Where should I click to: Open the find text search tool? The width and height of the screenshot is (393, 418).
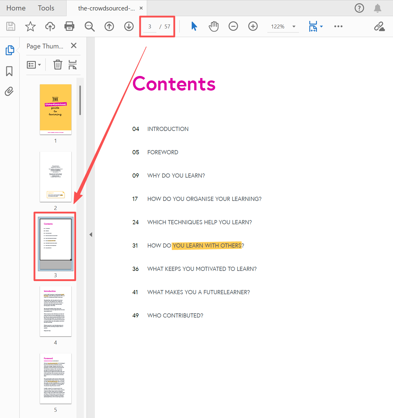pyautogui.click(x=90, y=26)
